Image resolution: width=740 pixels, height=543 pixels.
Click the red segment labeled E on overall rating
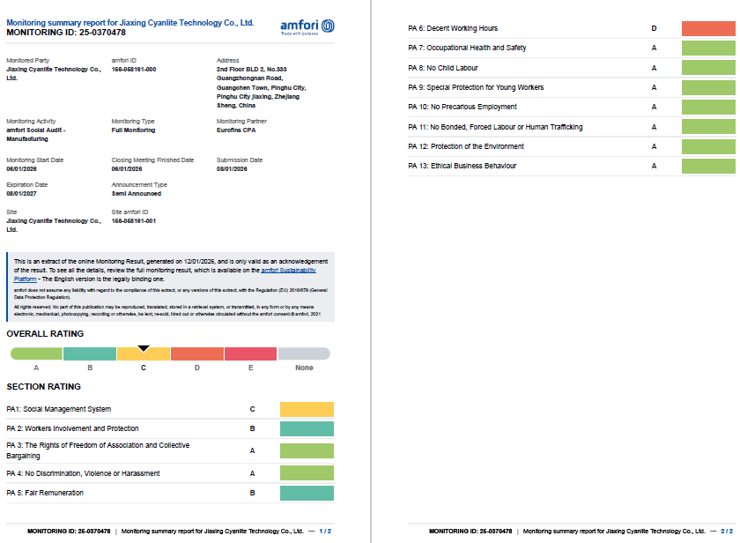point(250,353)
